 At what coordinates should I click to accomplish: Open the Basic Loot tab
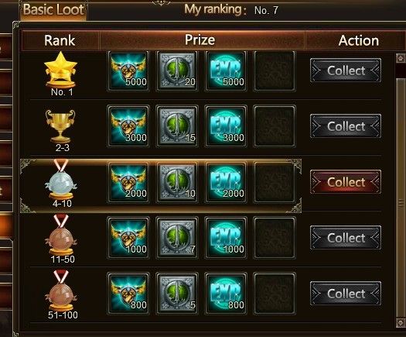click(53, 10)
